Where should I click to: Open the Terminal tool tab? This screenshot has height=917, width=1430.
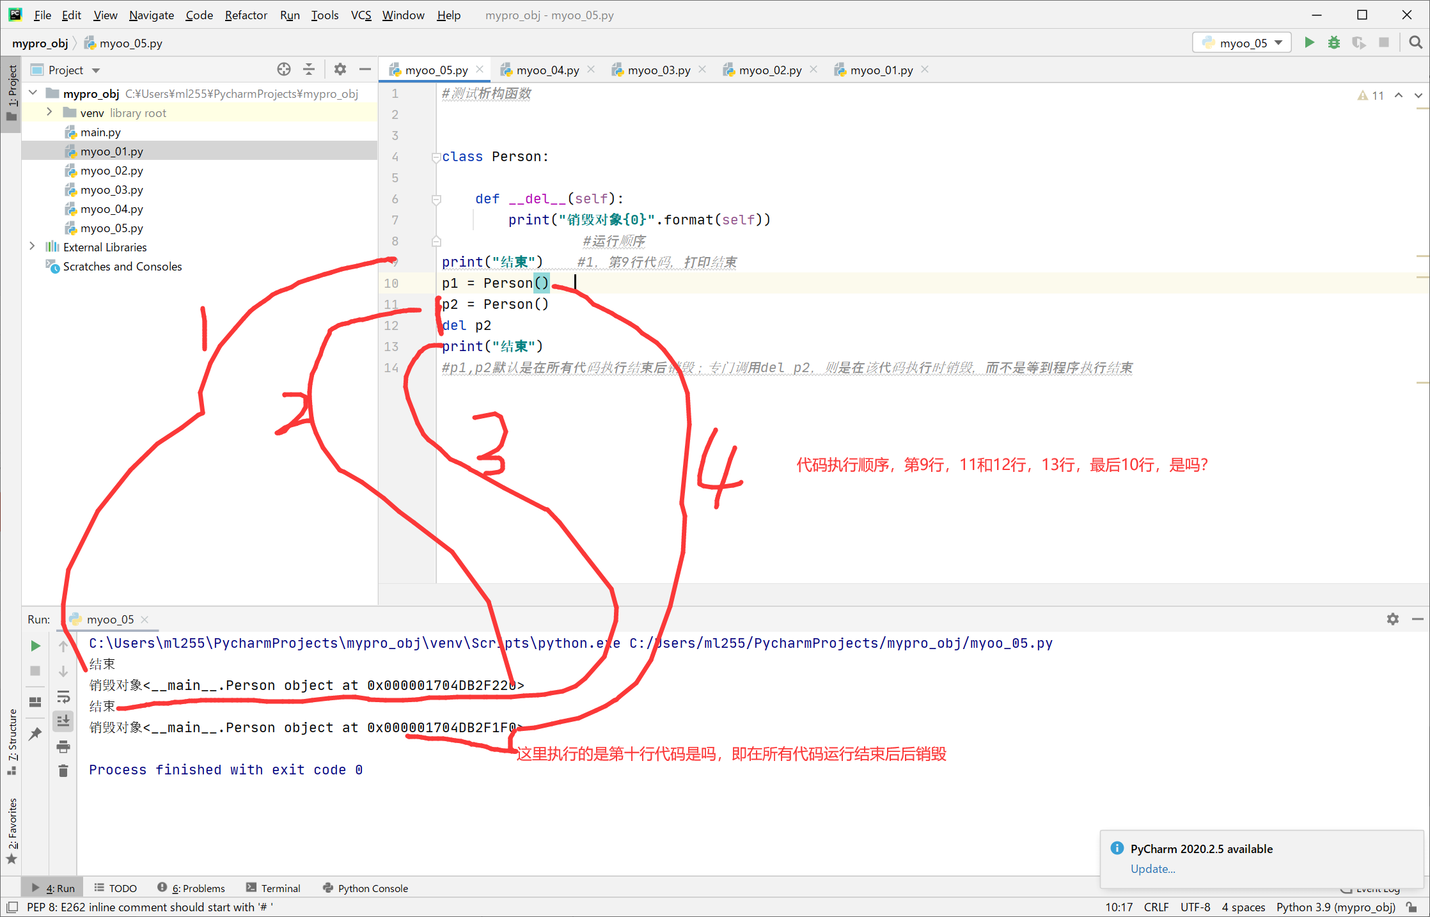[x=273, y=888]
